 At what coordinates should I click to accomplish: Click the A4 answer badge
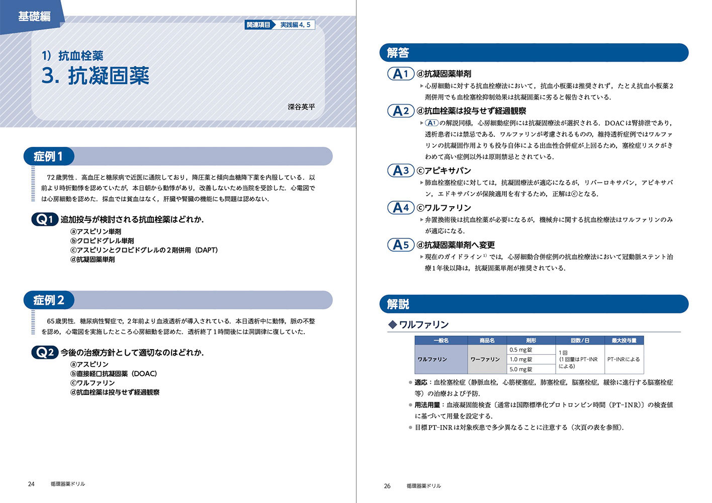coord(400,208)
